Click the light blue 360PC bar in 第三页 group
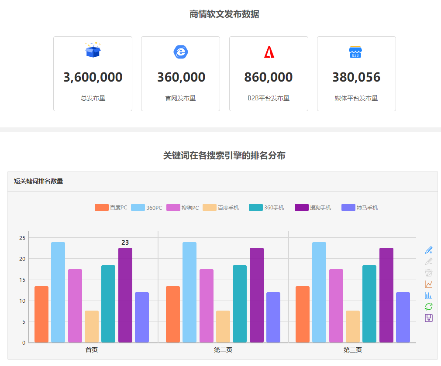Screen dimensions: 441x366 tap(319, 292)
